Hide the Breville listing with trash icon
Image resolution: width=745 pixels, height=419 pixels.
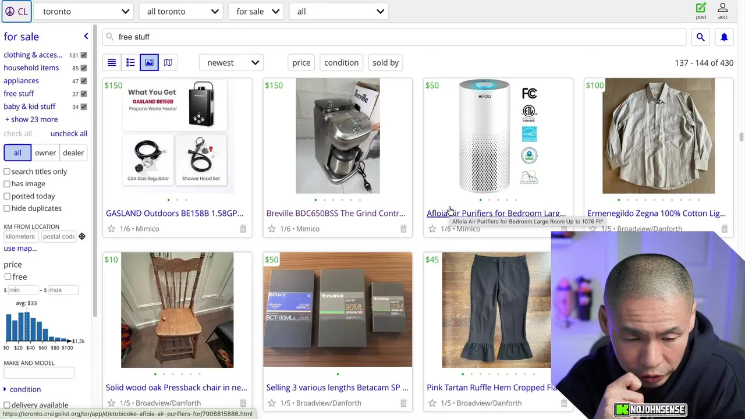403,229
